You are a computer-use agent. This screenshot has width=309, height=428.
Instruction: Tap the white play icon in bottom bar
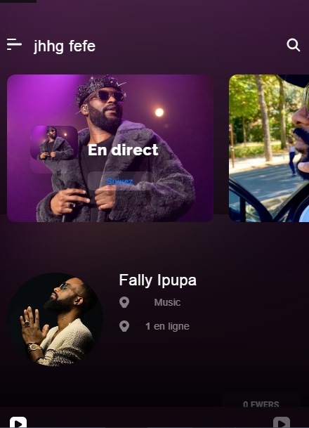18,422
